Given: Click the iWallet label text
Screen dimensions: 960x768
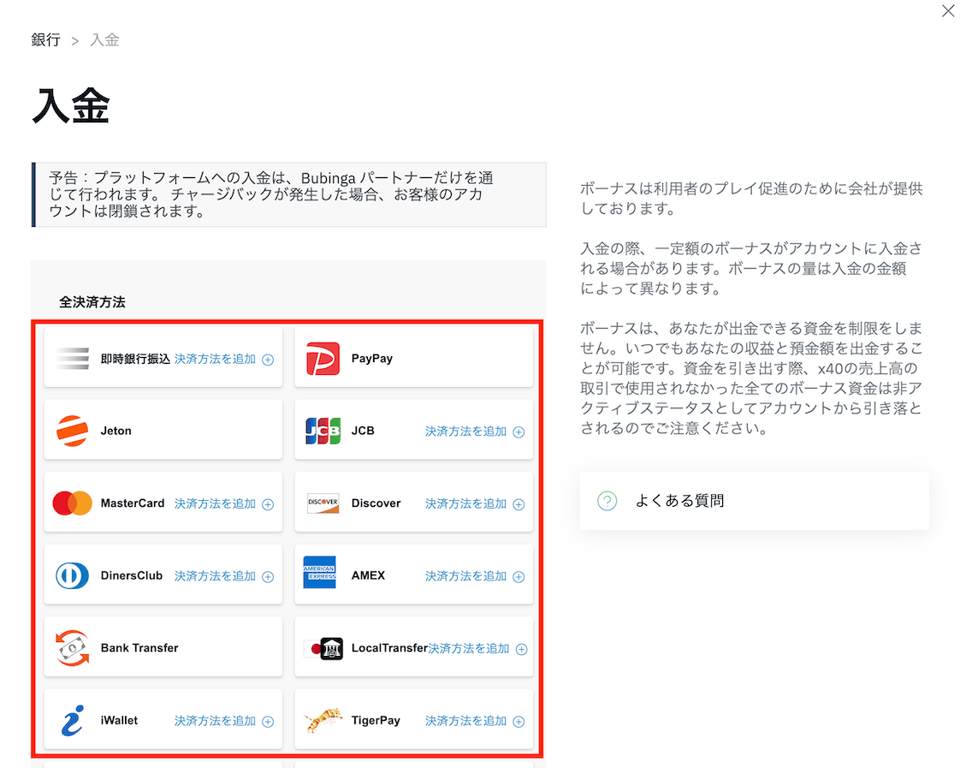Looking at the screenshot, I should [x=120, y=720].
